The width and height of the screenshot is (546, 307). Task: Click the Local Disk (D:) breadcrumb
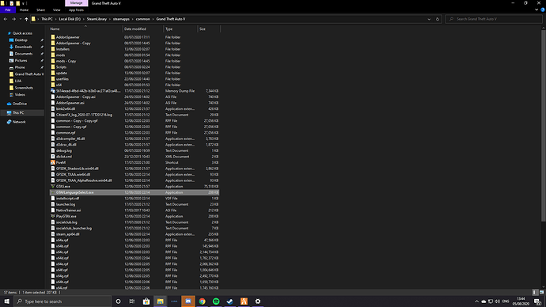[70, 19]
